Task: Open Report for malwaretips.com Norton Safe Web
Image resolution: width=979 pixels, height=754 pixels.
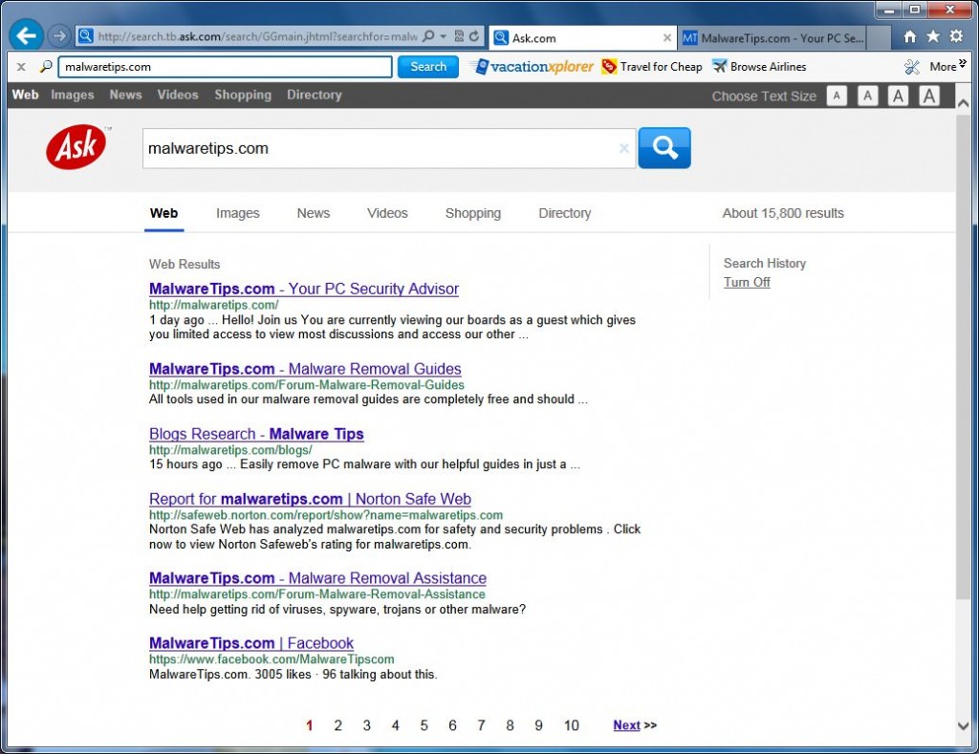Action: click(x=311, y=499)
